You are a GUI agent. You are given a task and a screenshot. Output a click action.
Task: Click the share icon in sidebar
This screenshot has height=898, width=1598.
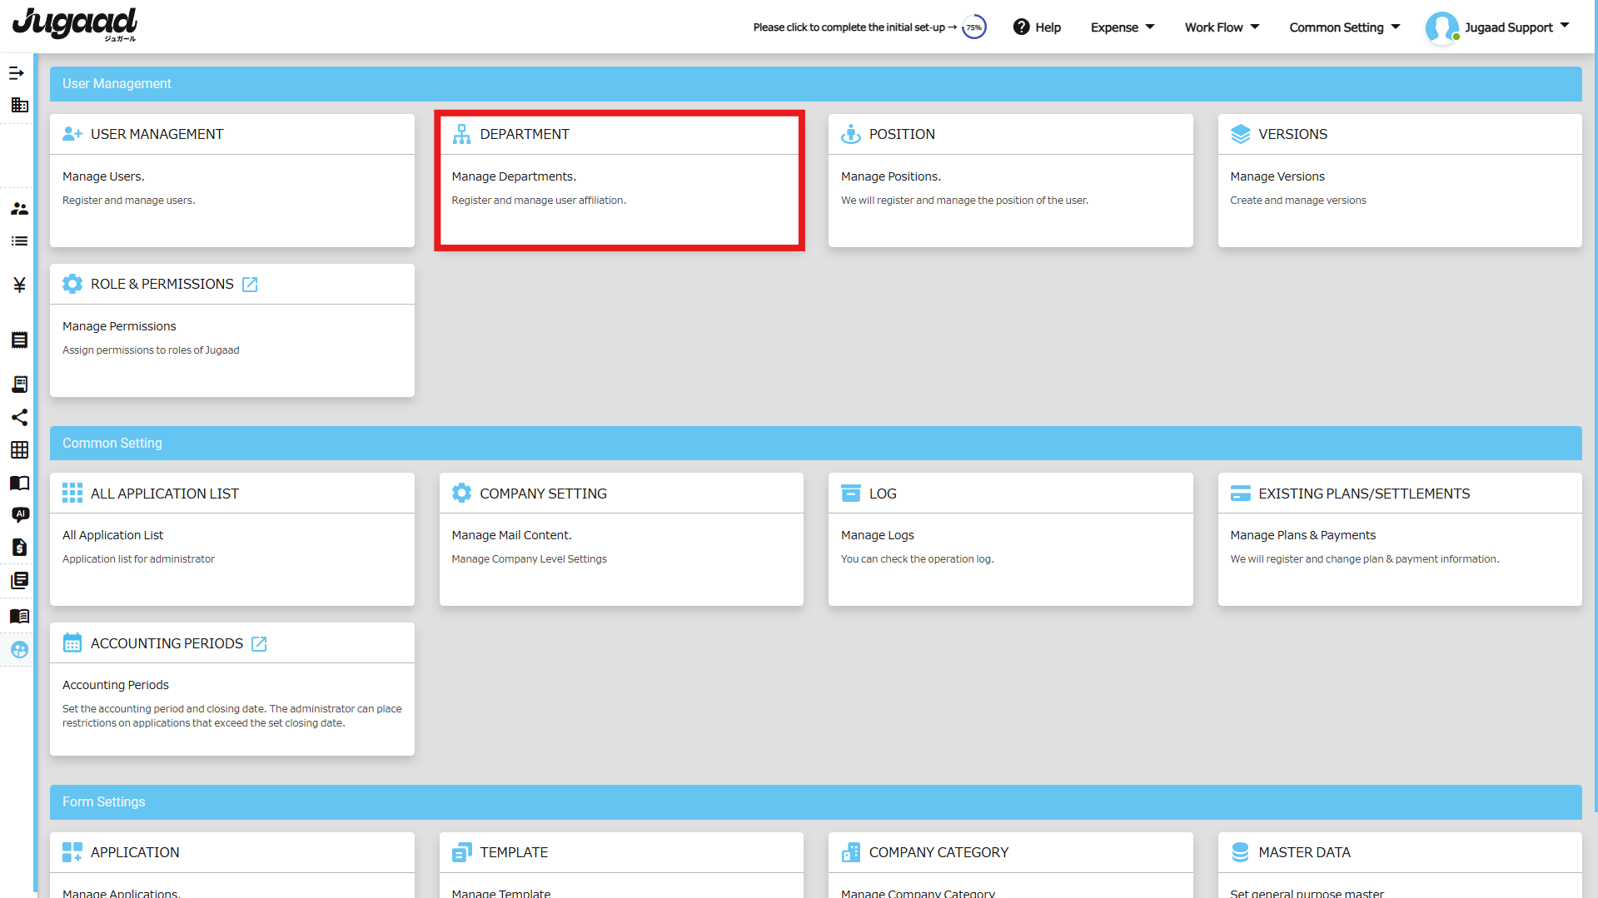point(19,417)
